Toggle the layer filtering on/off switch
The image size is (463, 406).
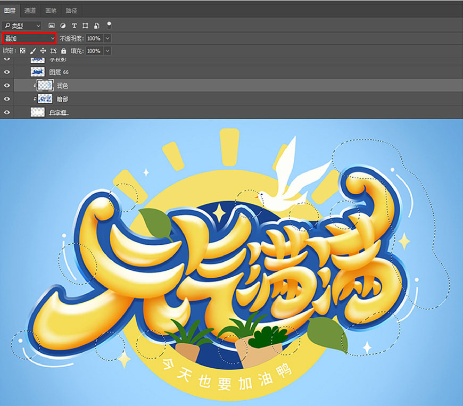pyautogui.click(x=109, y=25)
